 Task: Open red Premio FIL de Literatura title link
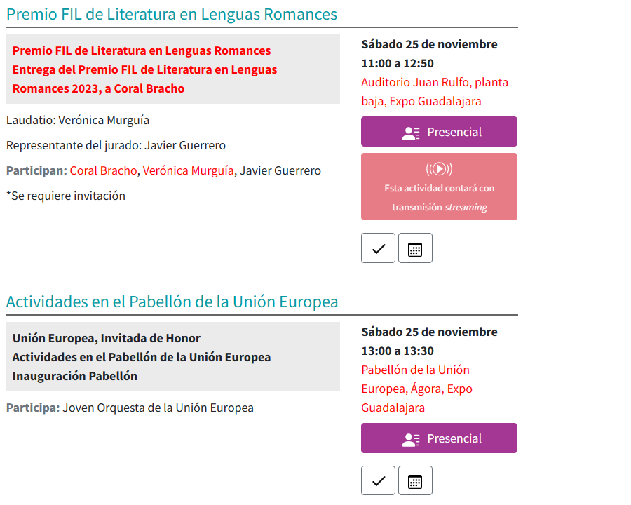tap(142, 50)
